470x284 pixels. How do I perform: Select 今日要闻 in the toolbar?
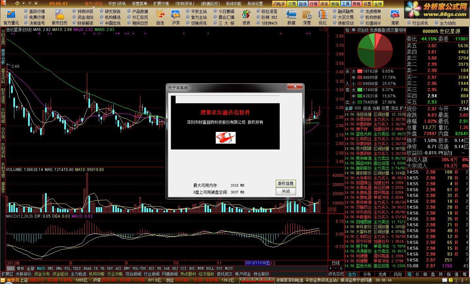pos(224,11)
